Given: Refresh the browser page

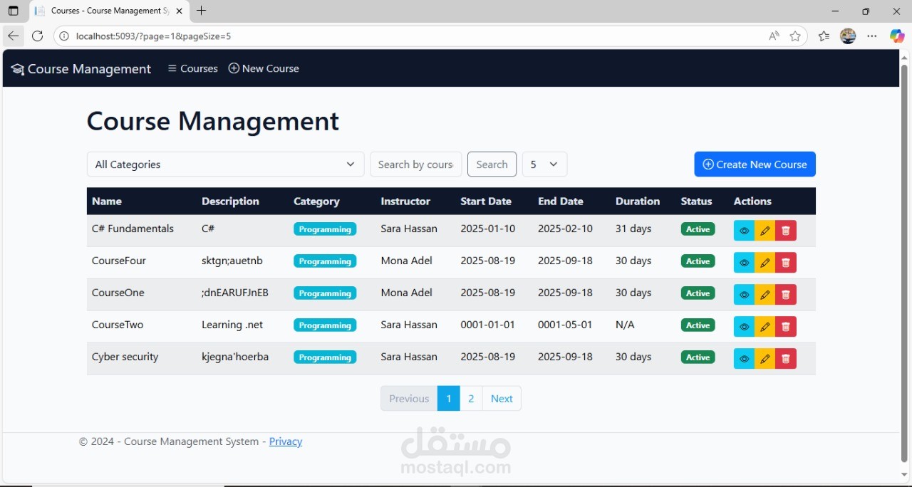Looking at the screenshot, I should coord(38,36).
